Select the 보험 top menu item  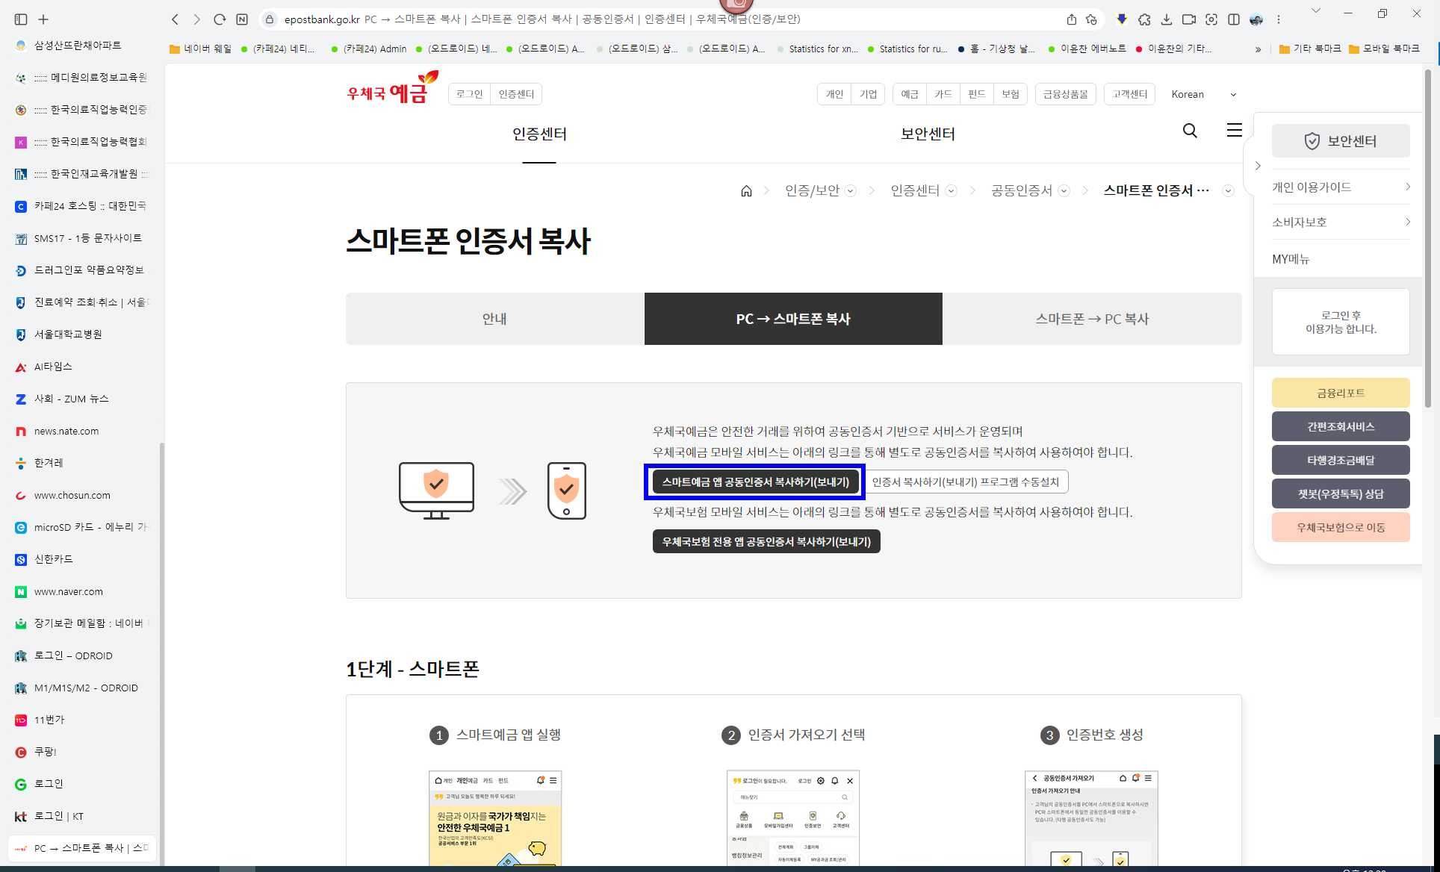click(x=1011, y=94)
